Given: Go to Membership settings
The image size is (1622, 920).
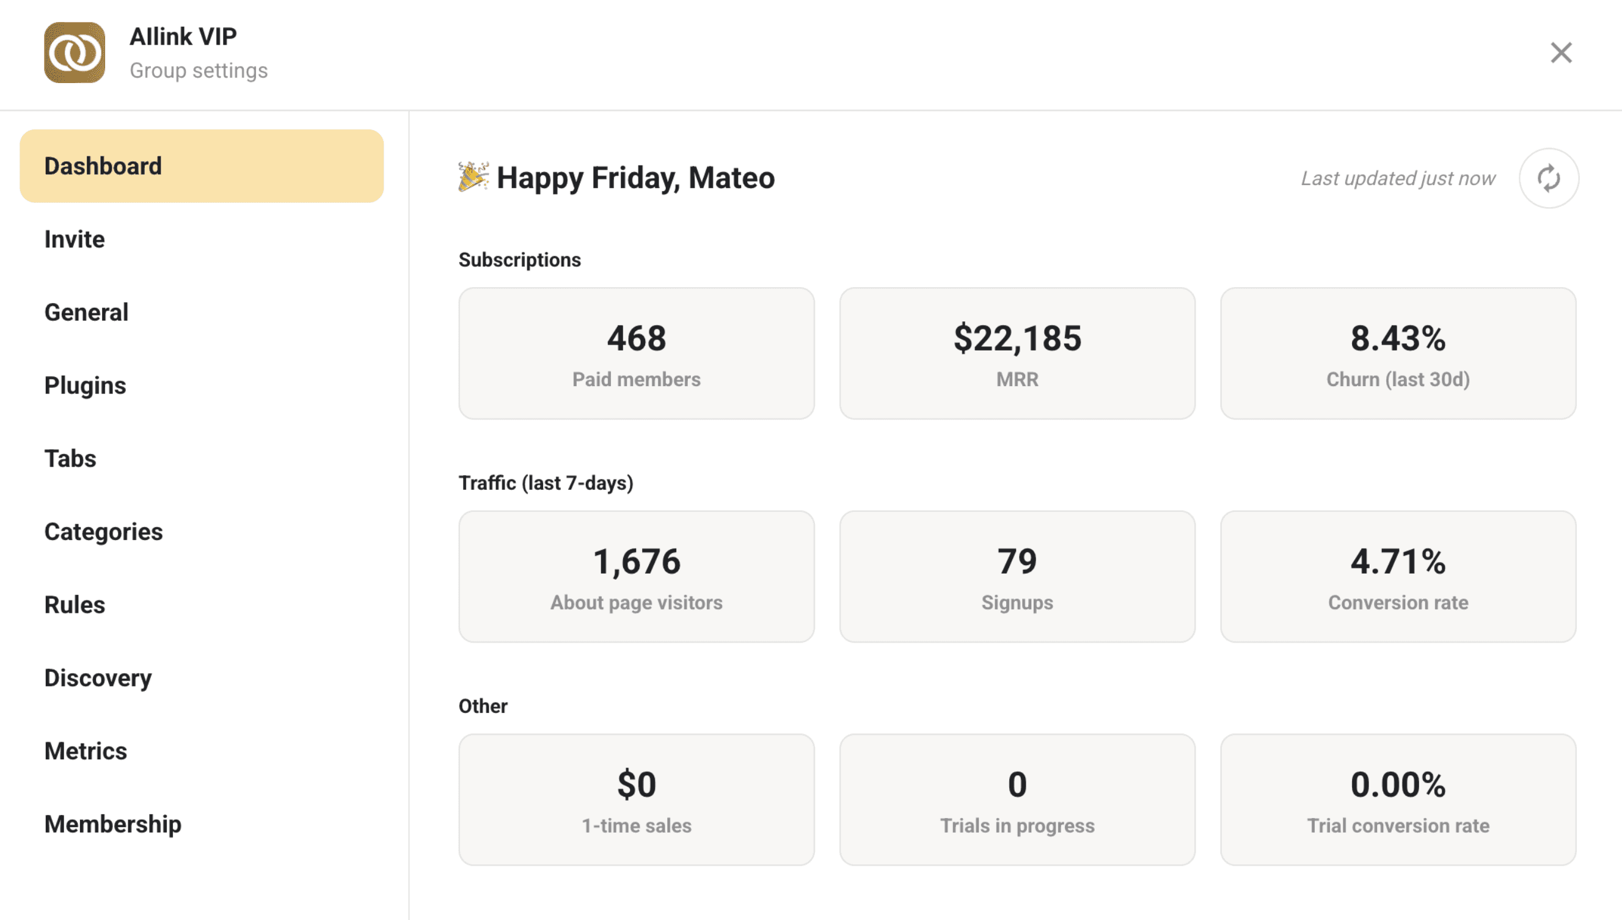Looking at the screenshot, I should point(113,824).
